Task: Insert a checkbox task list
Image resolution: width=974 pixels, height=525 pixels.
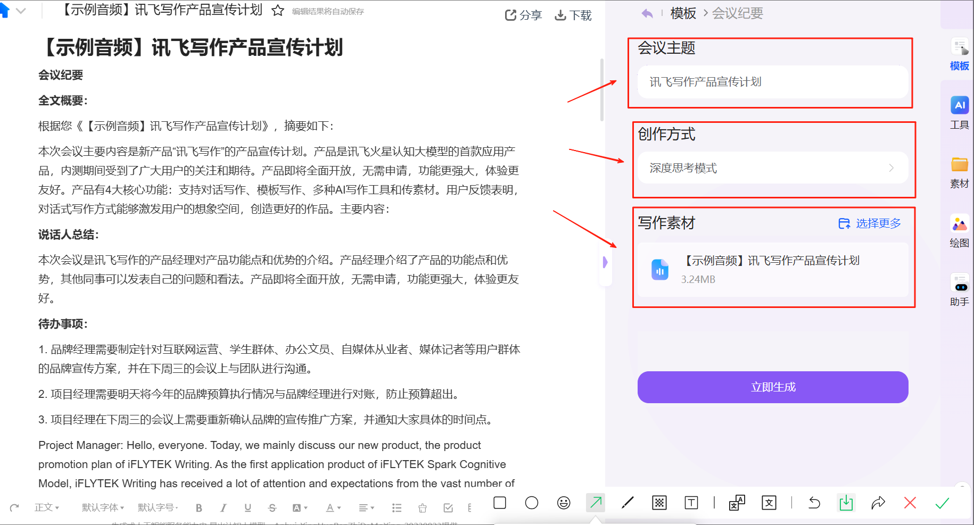Action: [448, 508]
